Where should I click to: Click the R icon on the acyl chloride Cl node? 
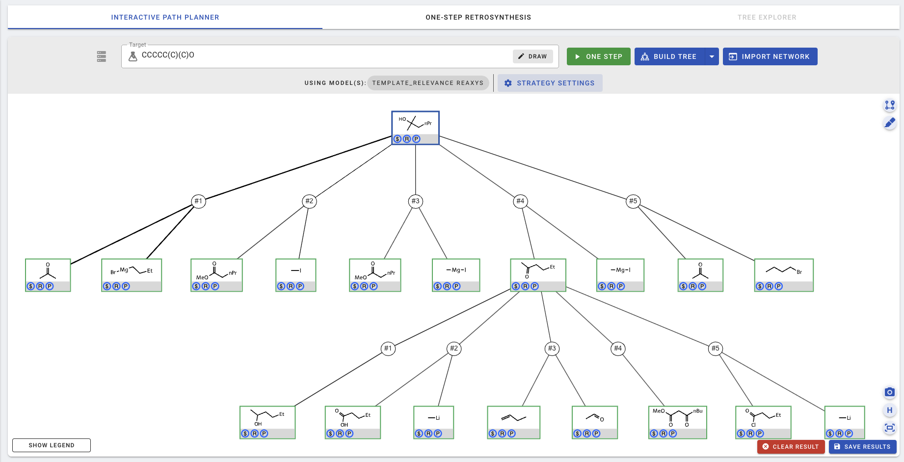tap(750, 434)
